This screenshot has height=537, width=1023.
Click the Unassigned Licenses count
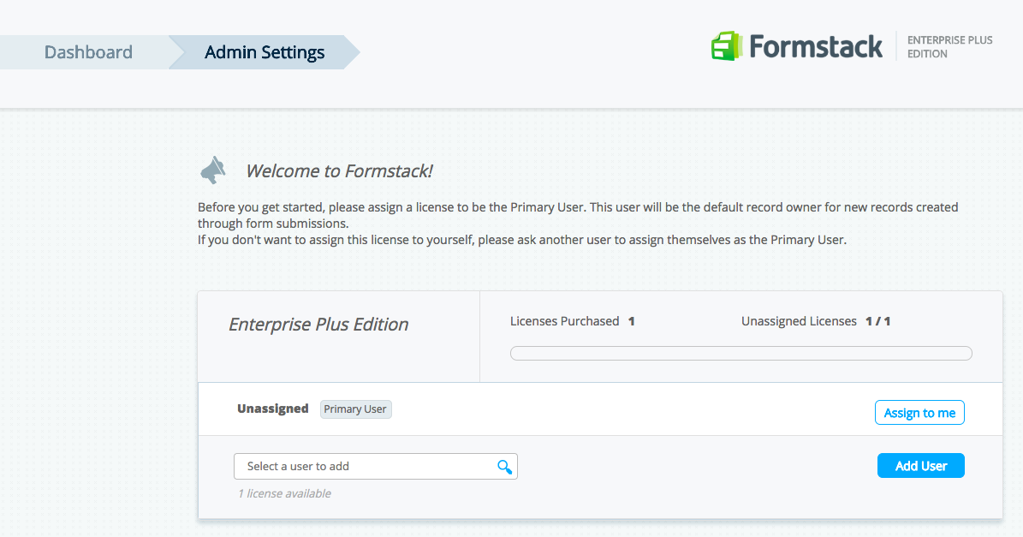point(877,321)
